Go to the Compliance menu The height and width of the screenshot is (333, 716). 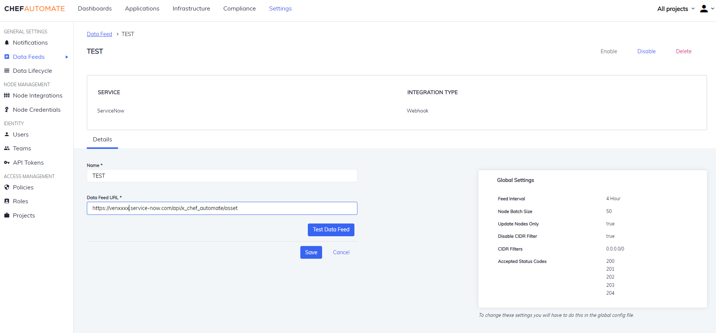[x=239, y=9]
